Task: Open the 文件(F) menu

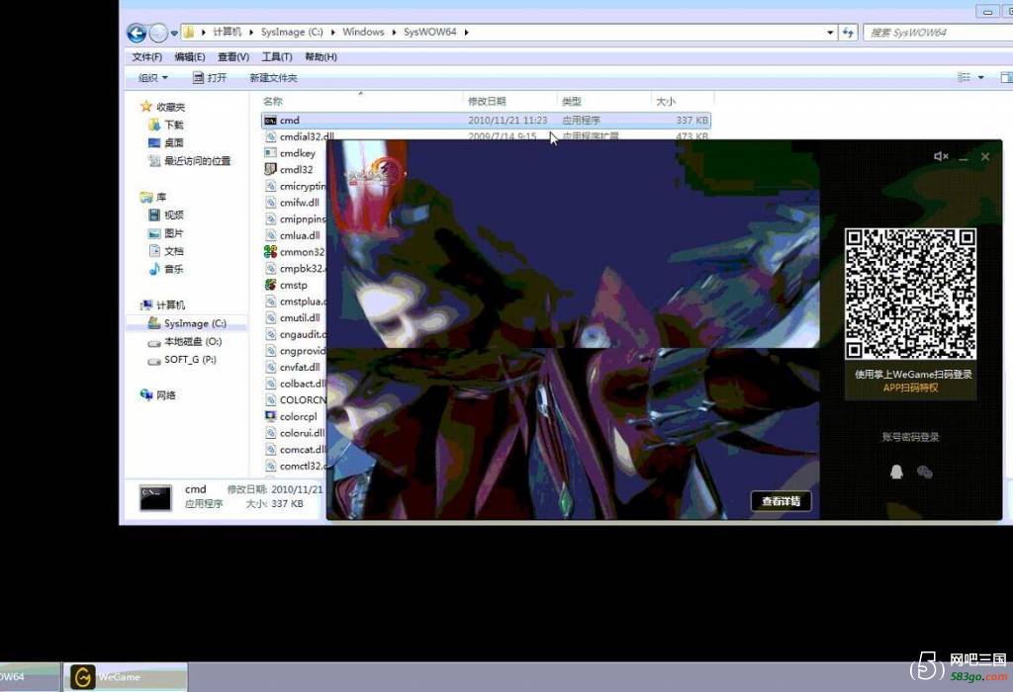Action: (146, 56)
